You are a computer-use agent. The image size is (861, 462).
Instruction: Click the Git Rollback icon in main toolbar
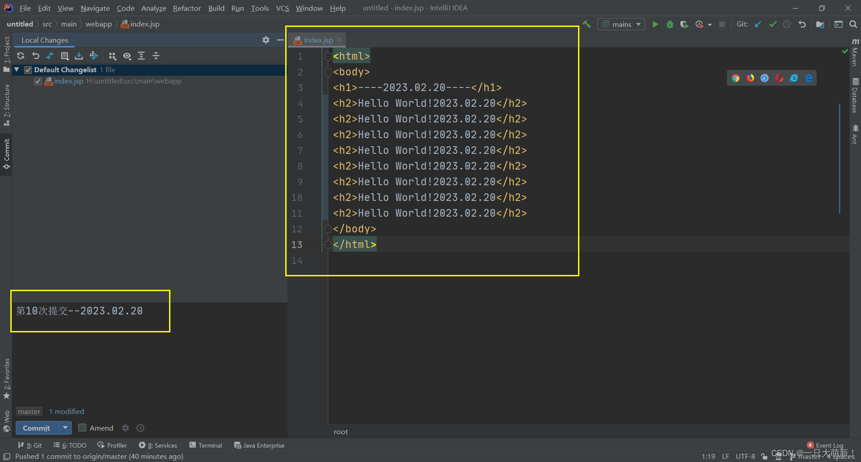(802, 24)
